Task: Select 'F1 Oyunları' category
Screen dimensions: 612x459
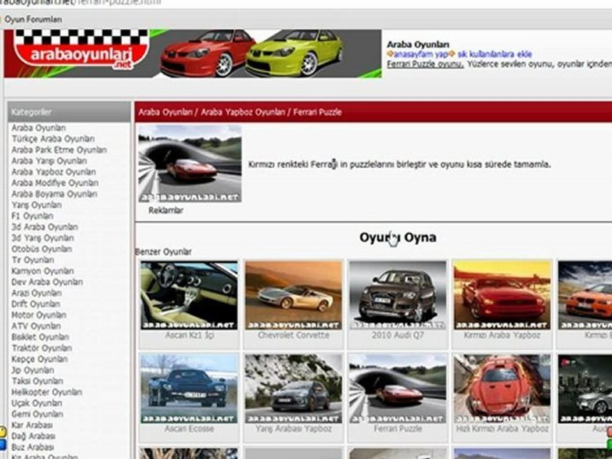Action: (x=33, y=216)
